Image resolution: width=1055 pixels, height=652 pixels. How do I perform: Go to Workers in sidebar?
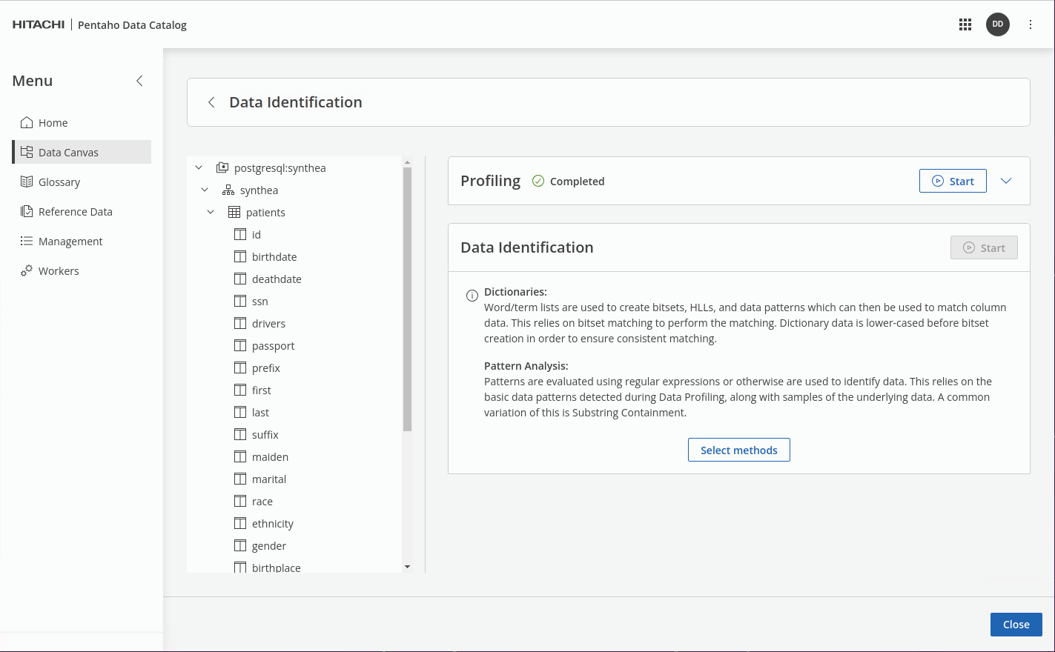[x=59, y=271]
